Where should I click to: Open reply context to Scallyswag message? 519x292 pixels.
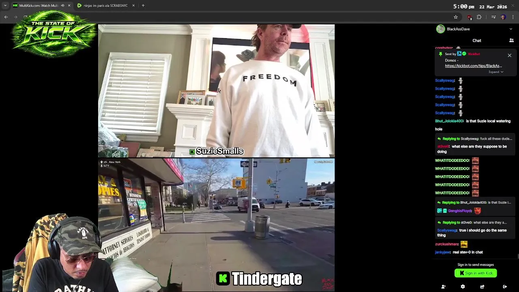pos(474,139)
